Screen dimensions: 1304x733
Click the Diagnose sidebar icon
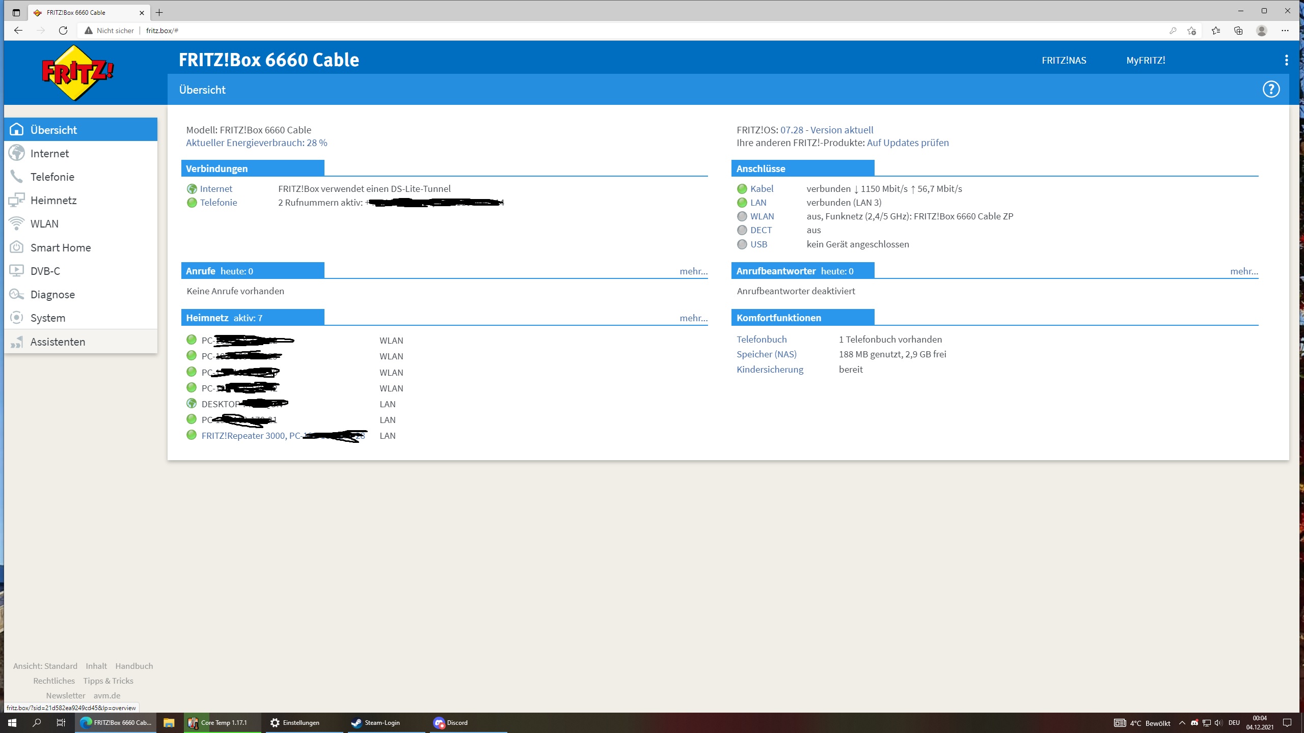(x=17, y=294)
